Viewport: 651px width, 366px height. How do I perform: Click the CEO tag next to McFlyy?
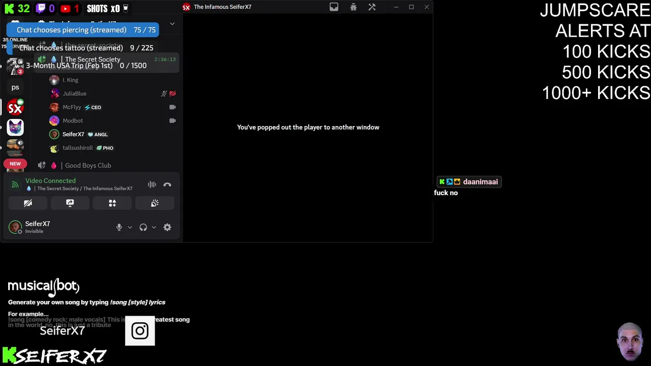click(93, 107)
